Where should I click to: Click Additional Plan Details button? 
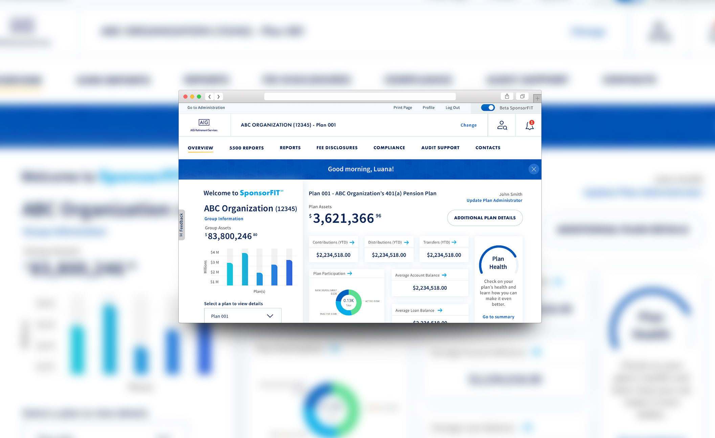(x=485, y=218)
